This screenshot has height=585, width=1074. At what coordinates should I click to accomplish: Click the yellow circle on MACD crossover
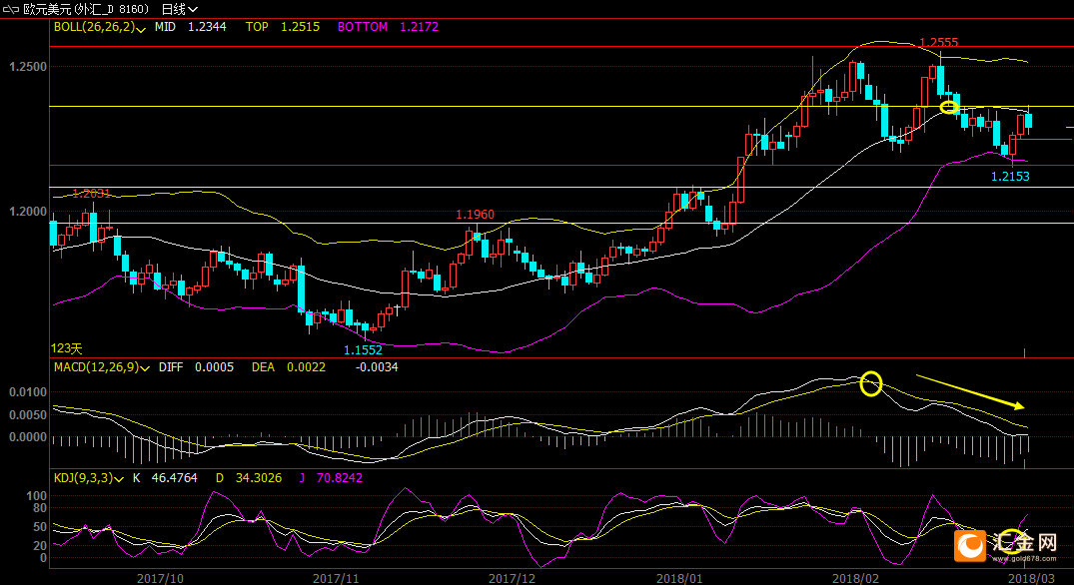tap(871, 383)
